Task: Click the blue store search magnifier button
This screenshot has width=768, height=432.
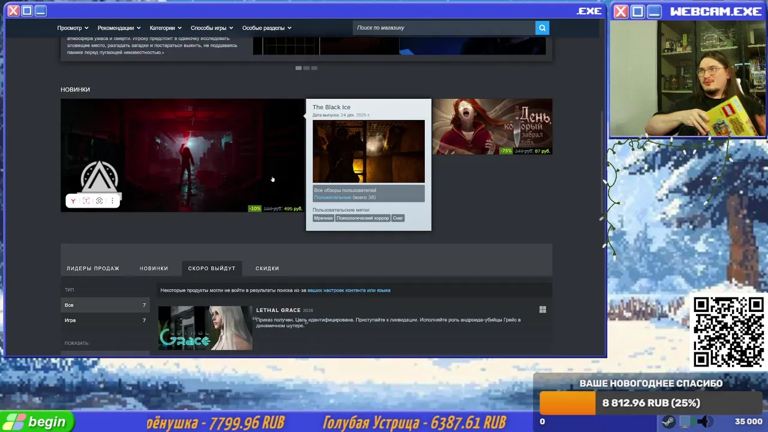Action: coord(542,28)
